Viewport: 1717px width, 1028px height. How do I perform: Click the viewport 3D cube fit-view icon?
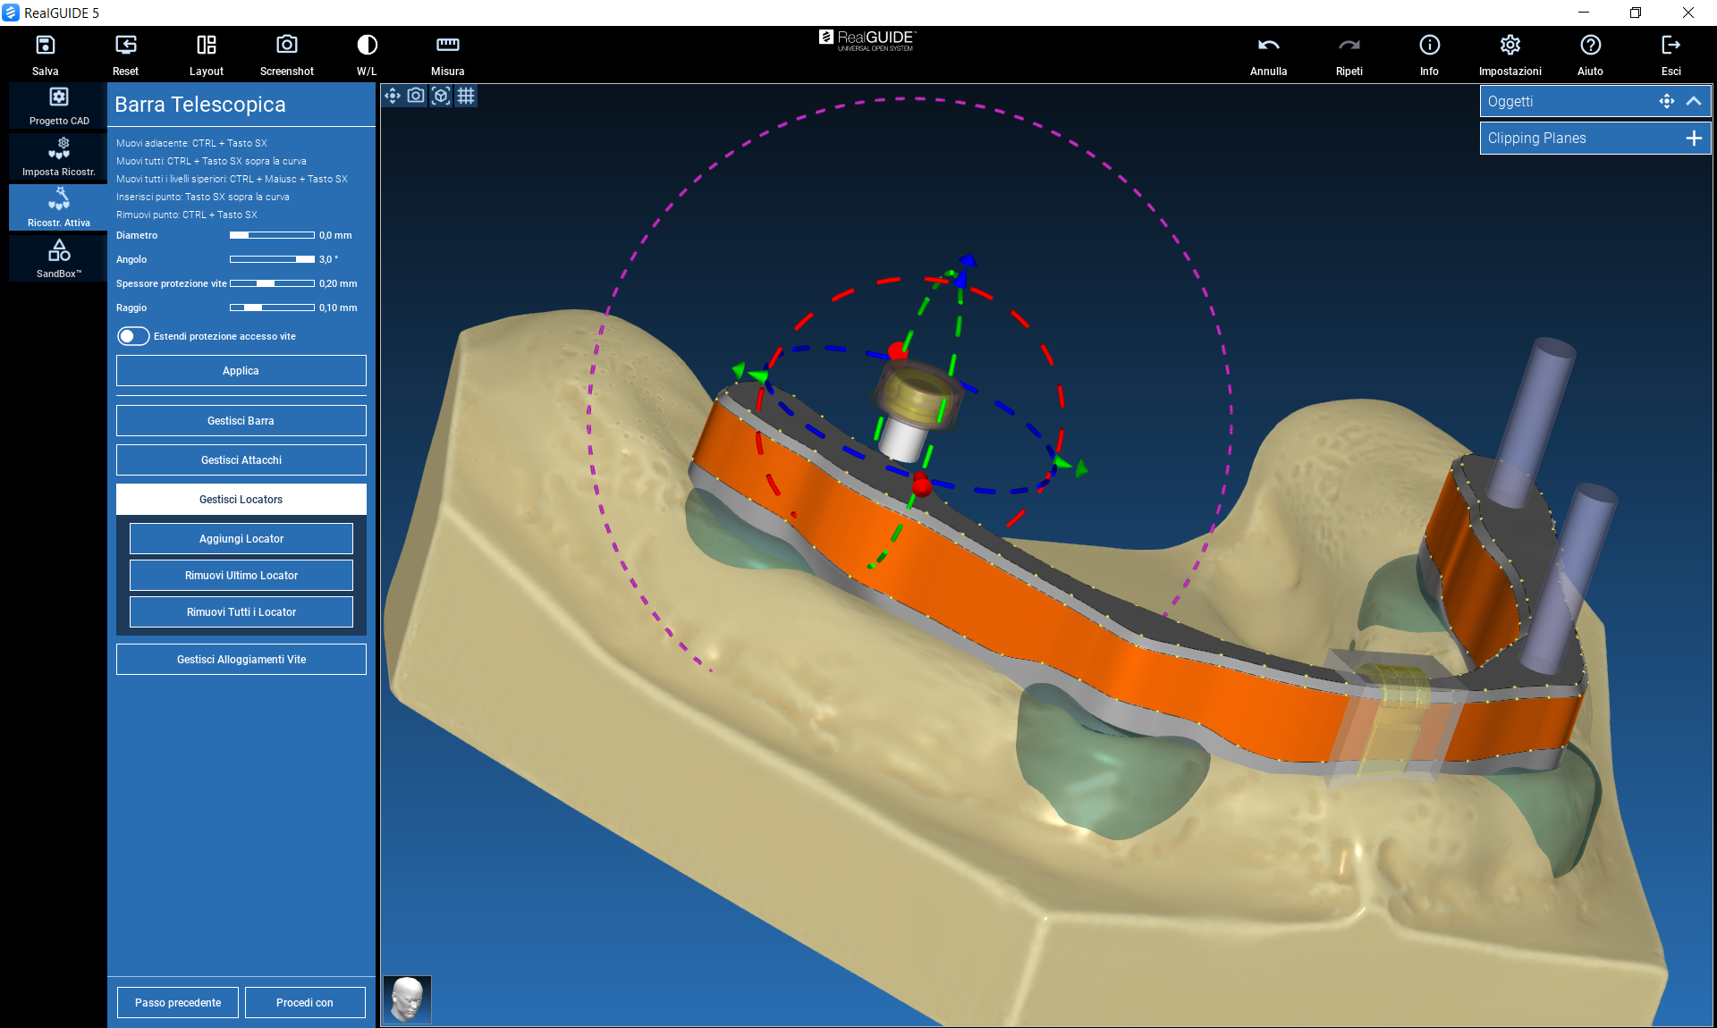441,96
